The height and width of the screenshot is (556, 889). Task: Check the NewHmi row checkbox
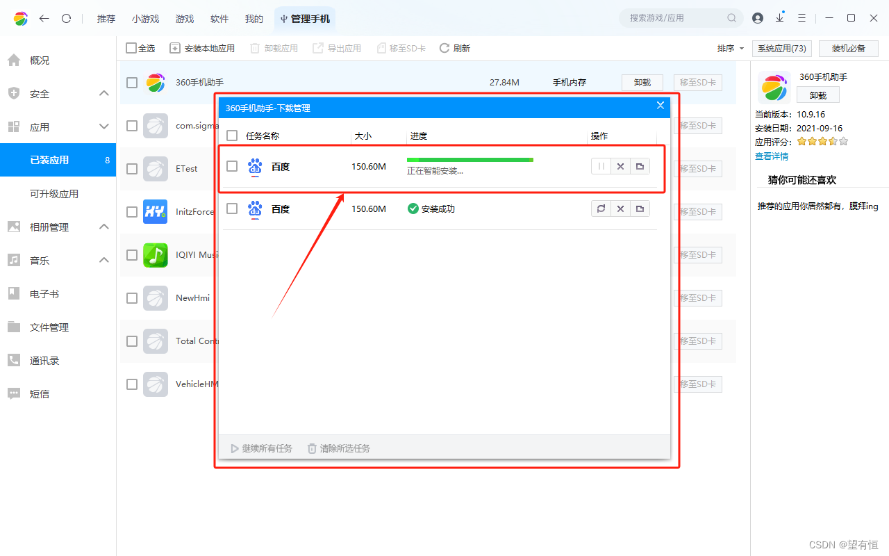[x=132, y=298]
